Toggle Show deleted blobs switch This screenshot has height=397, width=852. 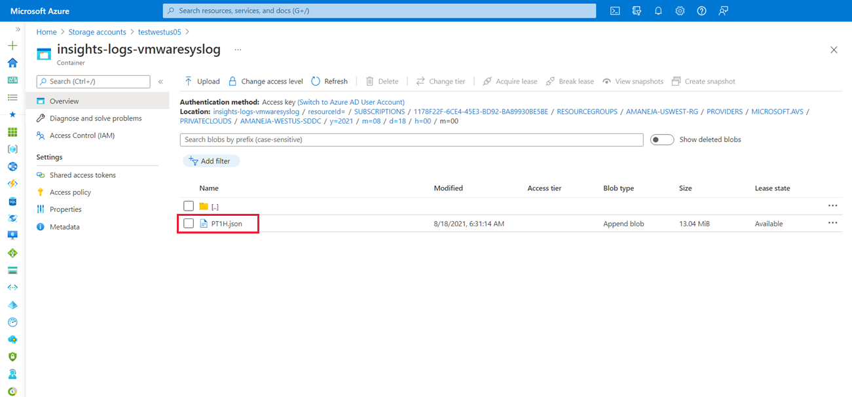[x=662, y=140]
